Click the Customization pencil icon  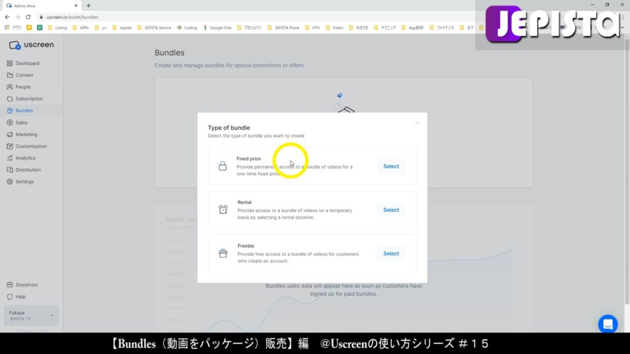pyautogui.click(x=10, y=146)
